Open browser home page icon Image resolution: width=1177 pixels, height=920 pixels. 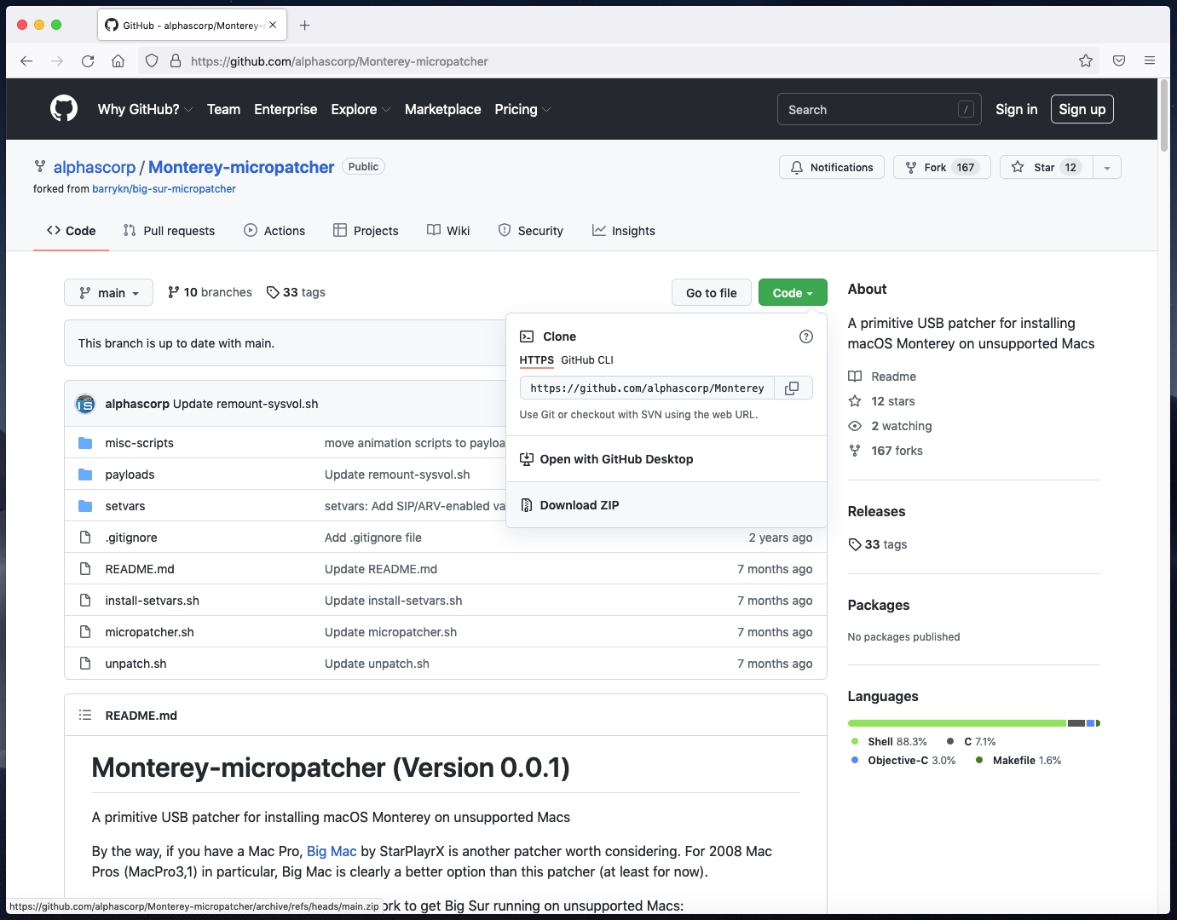click(x=118, y=61)
